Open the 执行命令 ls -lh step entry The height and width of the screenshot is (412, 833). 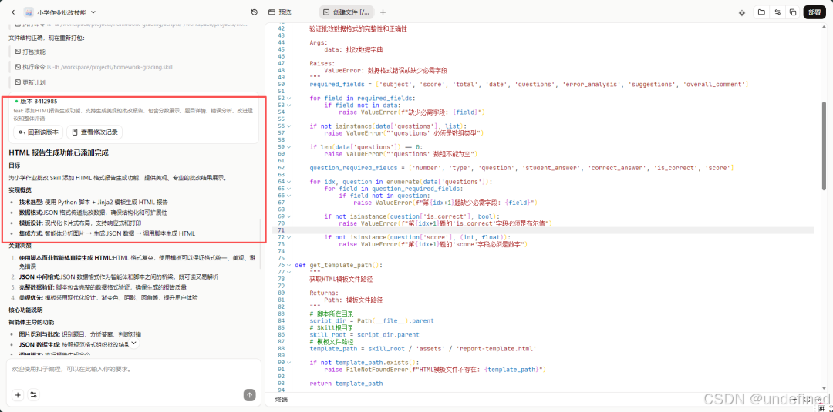pos(93,67)
